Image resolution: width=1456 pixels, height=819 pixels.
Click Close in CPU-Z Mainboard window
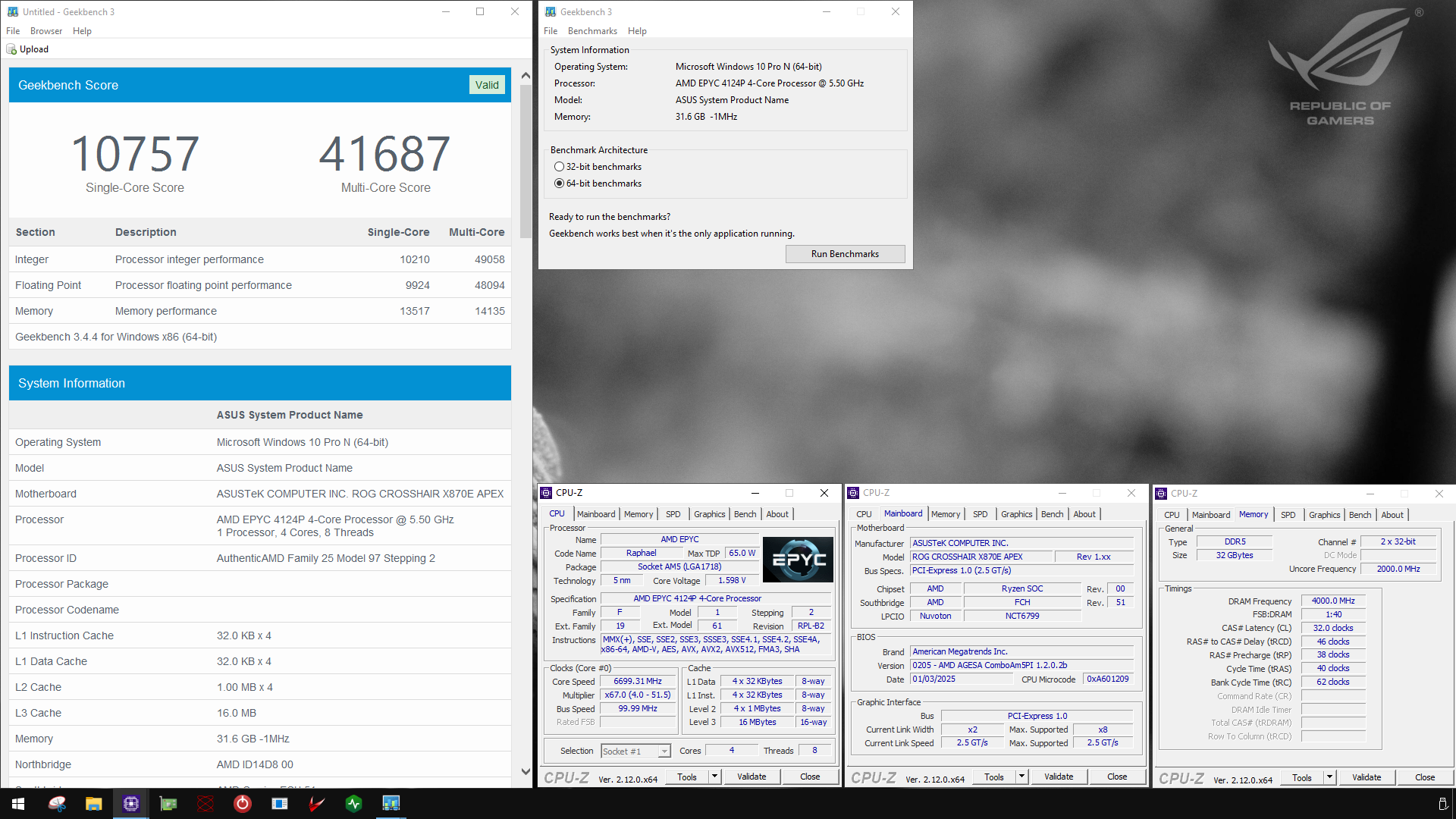click(1117, 777)
